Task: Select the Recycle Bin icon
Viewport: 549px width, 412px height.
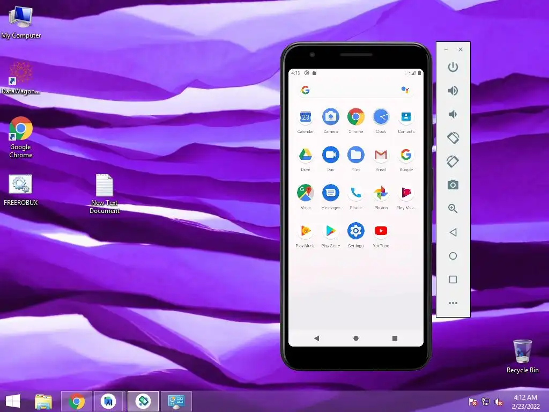Action: [522, 356]
